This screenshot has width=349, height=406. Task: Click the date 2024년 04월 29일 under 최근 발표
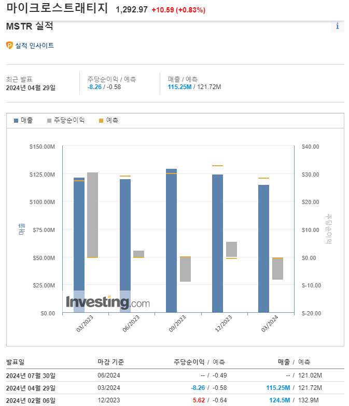point(31,88)
